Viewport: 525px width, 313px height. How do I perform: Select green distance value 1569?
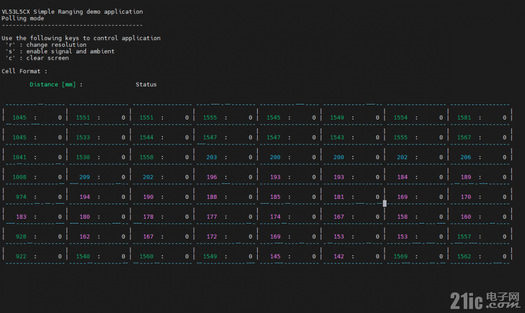[401, 257]
